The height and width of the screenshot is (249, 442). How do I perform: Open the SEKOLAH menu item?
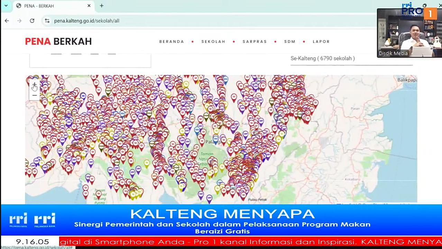[213, 41]
